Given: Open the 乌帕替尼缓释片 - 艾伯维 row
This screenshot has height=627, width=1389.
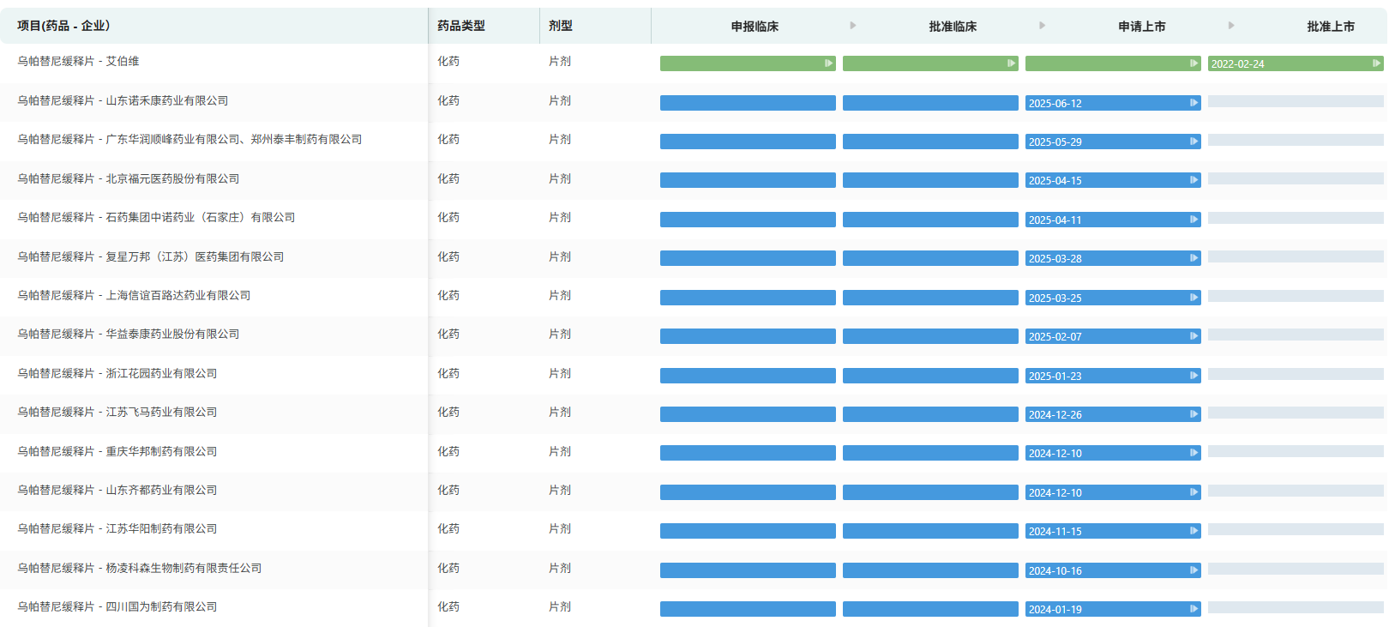Looking at the screenshot, I should (x=78, y=61).
